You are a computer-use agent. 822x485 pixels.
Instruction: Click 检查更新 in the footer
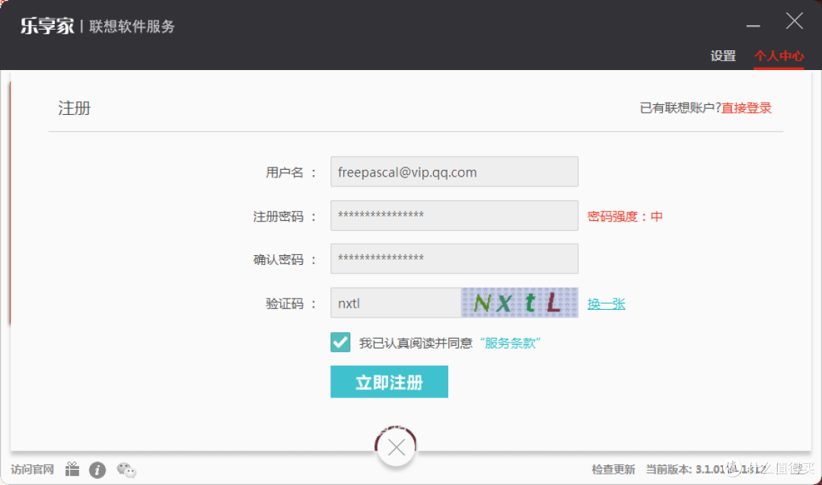click(x=613, y=469)
